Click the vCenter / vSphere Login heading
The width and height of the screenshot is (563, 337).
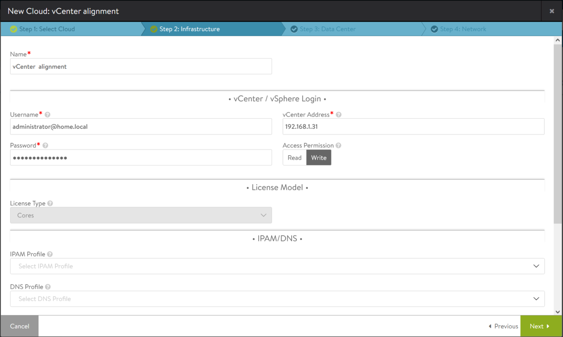(277, 99)
